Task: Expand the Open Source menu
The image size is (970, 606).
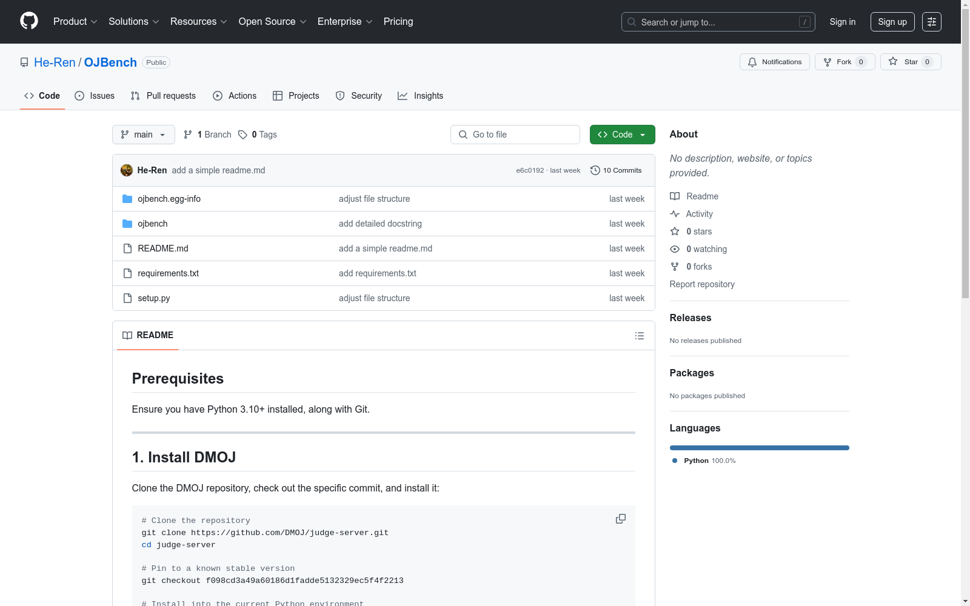Action: (x=272, y=22)
